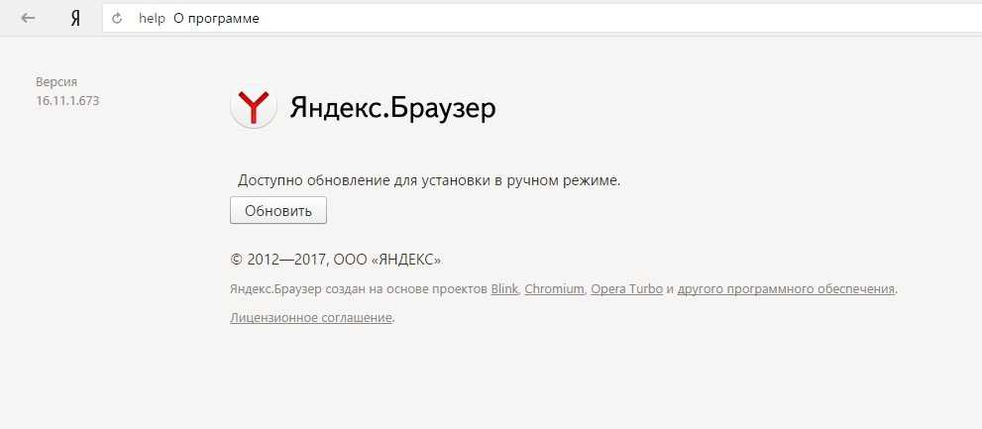Image resolution: width=982 pixels, height=429 pixels.
Task: Click the © 2012—2017 ООО «ЯНДЕКС» copyright line
Action: click(x=335, y=260)
